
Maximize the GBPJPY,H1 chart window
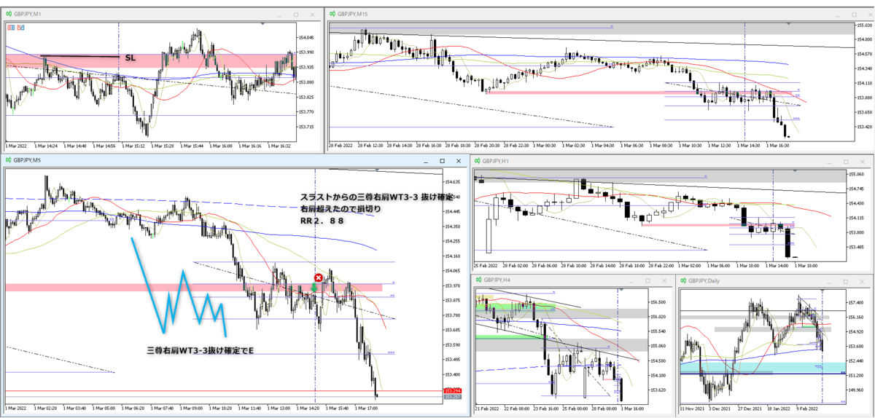[x=845, y=160]
